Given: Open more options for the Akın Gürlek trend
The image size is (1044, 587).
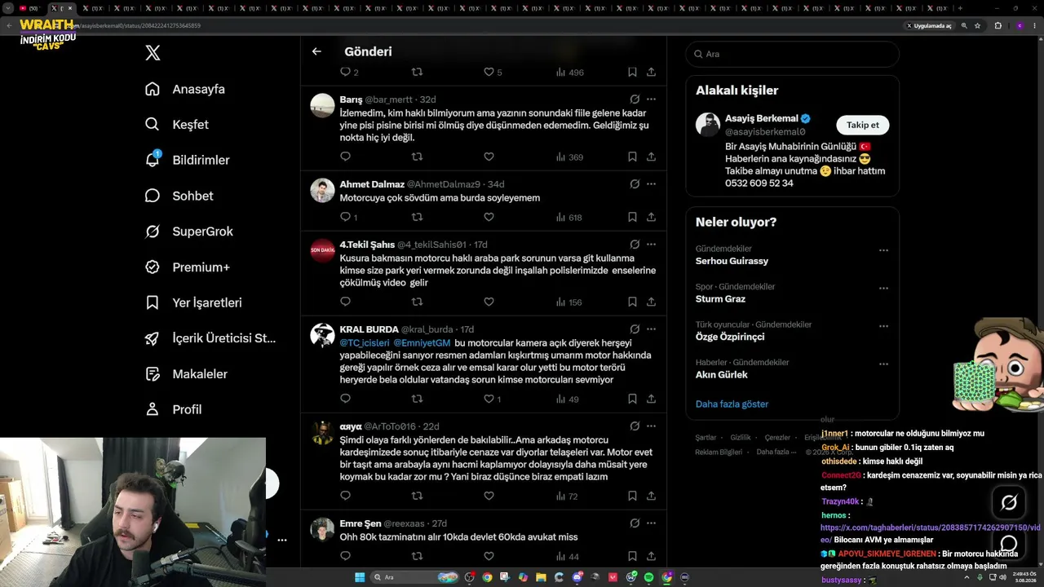Looking at the screenshot, I should [883, 364].
